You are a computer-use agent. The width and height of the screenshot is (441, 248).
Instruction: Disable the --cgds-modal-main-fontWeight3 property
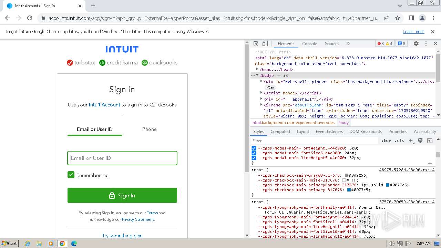coord(254,148)
